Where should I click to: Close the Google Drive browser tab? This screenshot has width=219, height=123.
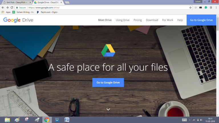[x=61, y=2]
